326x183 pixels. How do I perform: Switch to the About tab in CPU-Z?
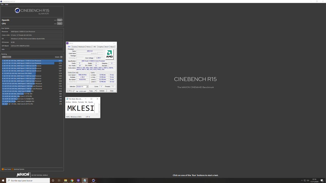coord(112,47)
